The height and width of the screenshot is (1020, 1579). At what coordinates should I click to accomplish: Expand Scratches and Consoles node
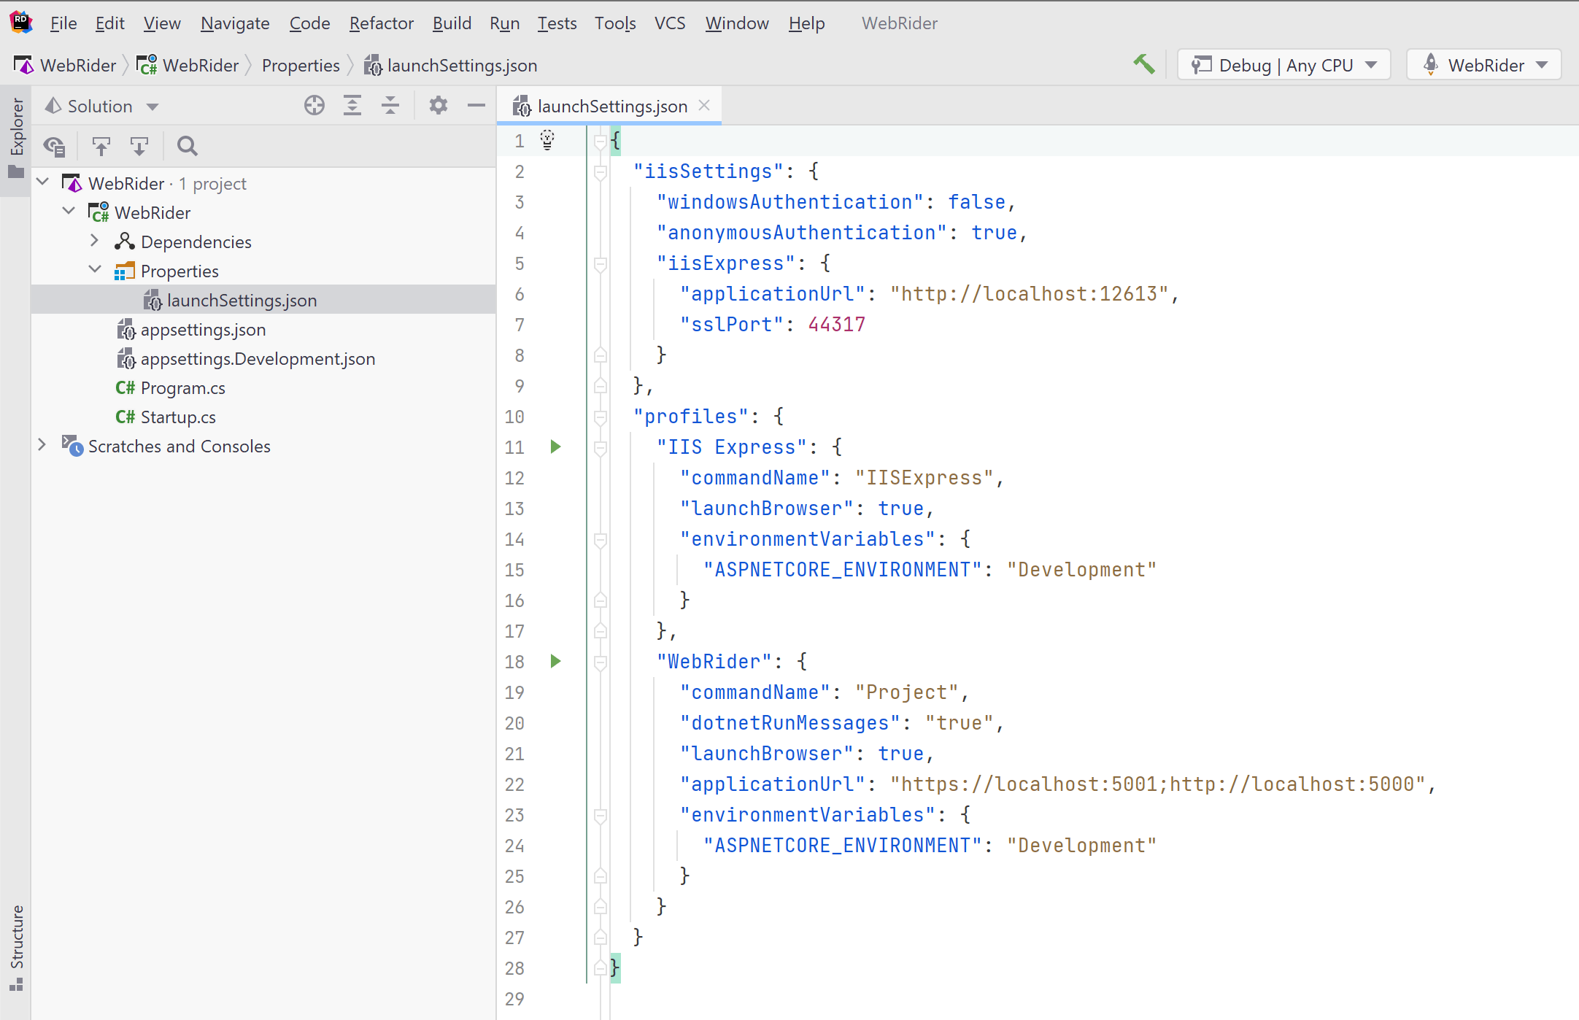click(x=42, y=446)
